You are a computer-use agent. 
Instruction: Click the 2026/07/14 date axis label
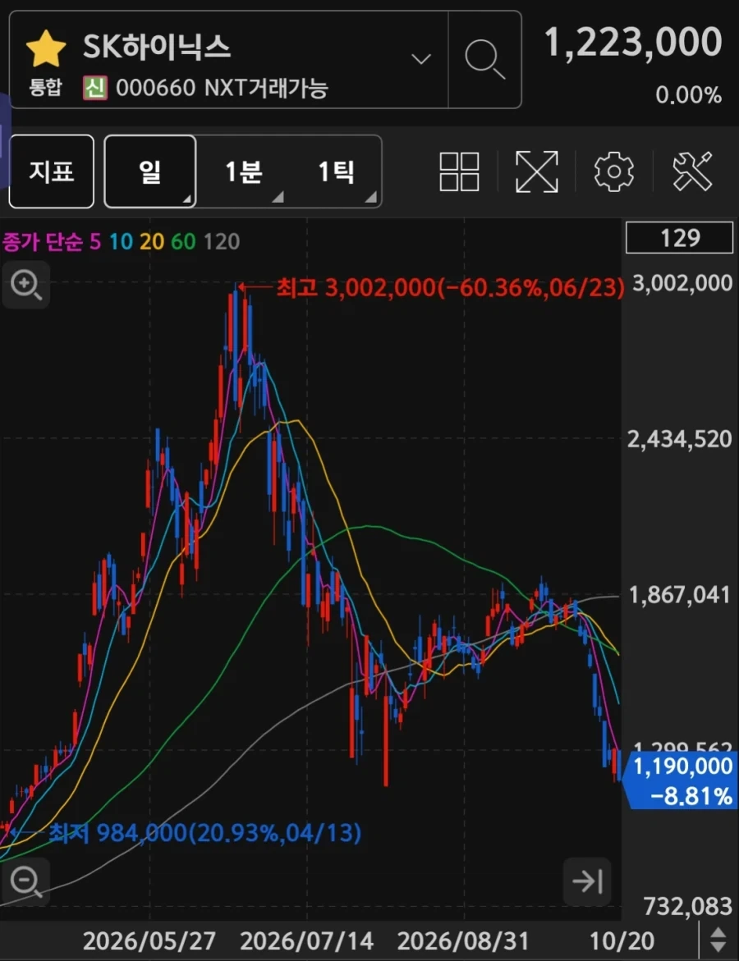[306, 940]
